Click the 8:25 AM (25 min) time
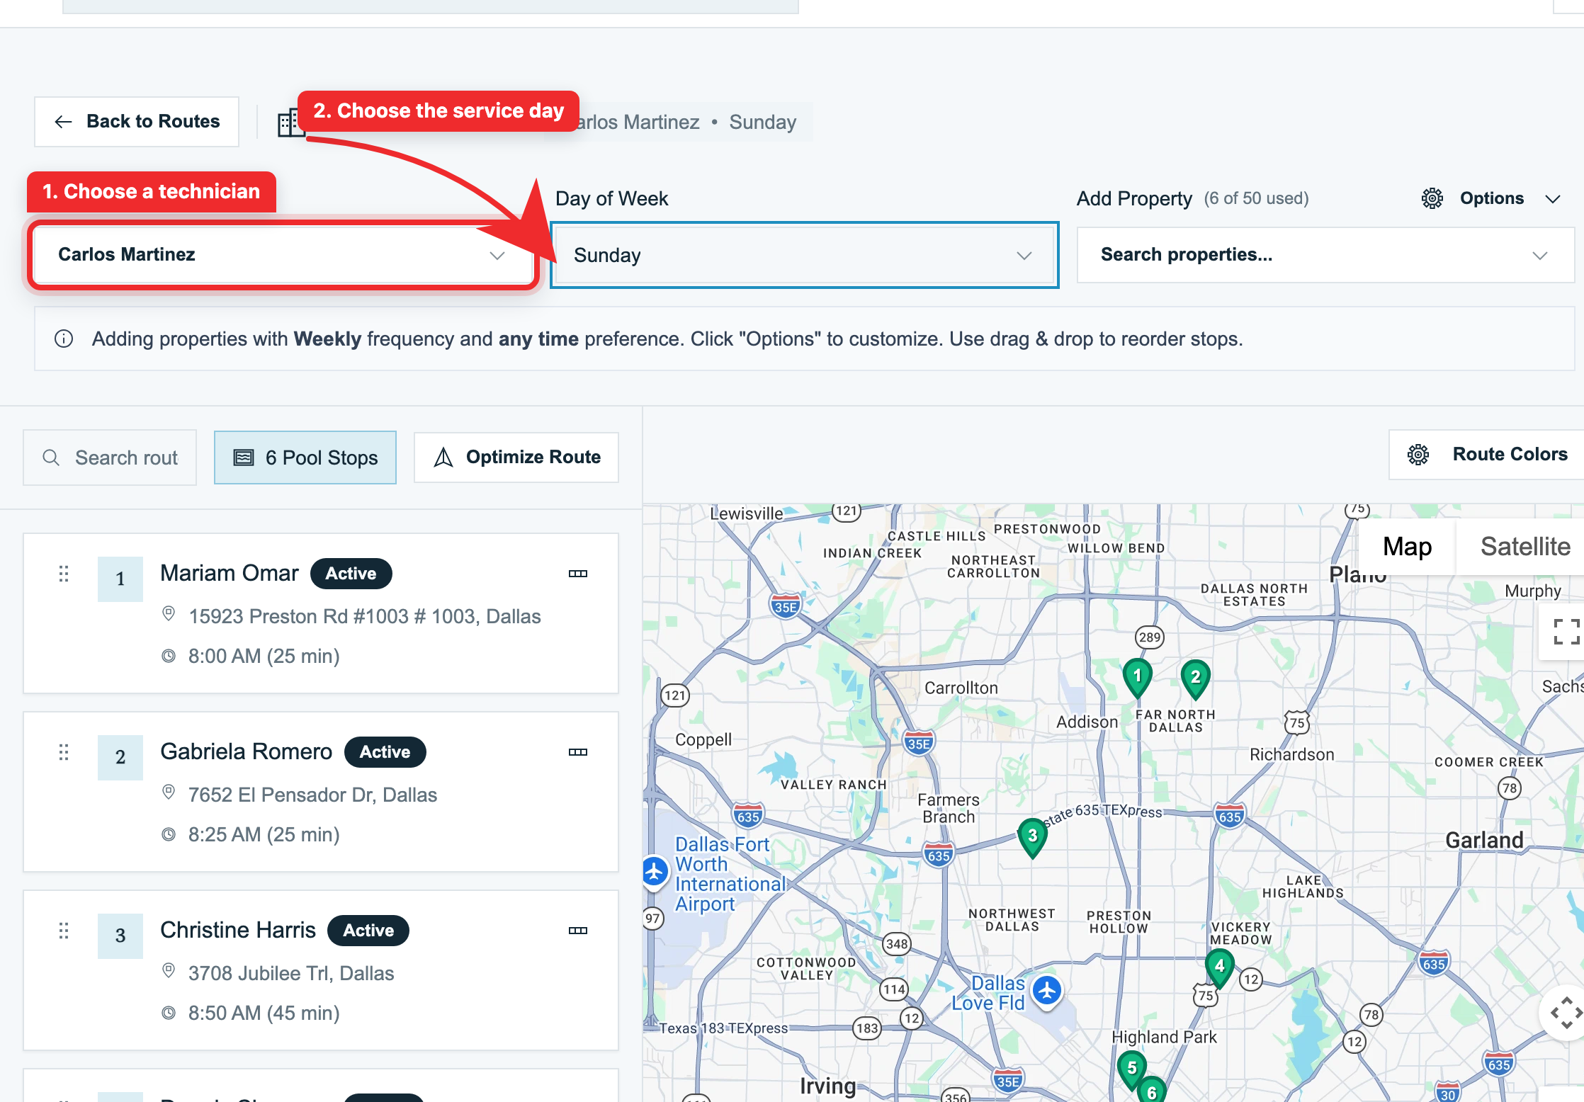The image size is (1584, 1102). tap(264, 834)
